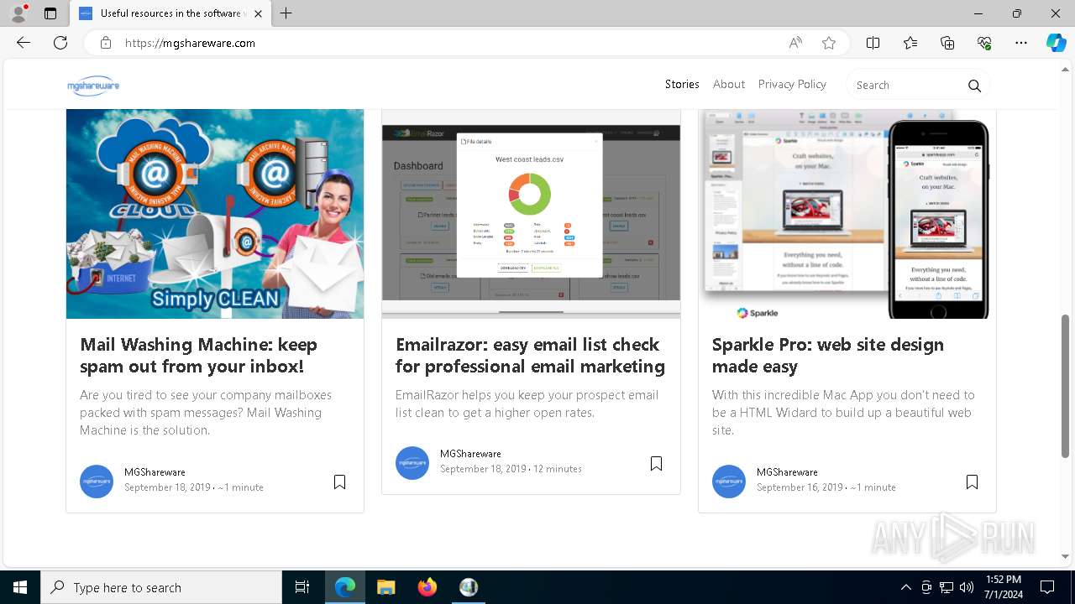Open the Windows Start menu

[20, 587]
